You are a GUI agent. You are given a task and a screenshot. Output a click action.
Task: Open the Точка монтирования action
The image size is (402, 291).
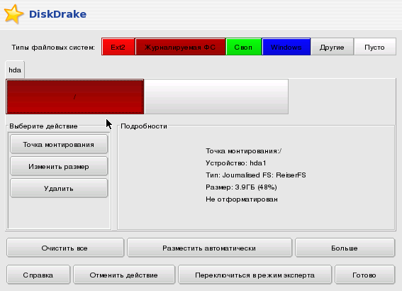pos(59,145)
